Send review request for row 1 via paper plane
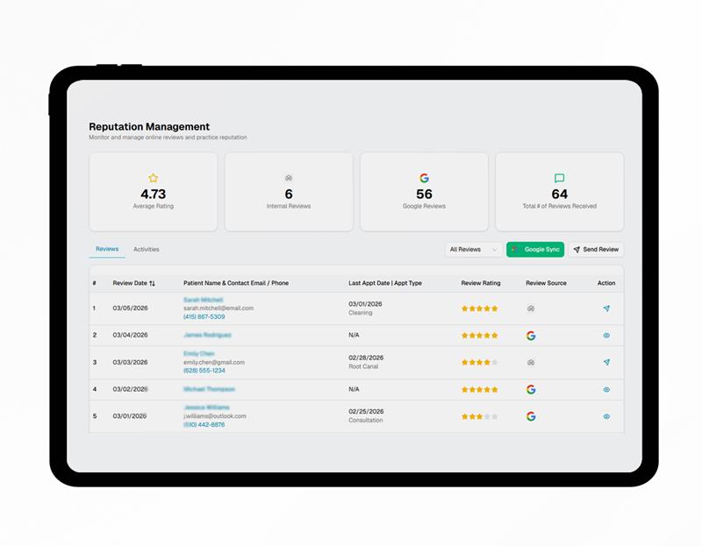 coord(606,308)
